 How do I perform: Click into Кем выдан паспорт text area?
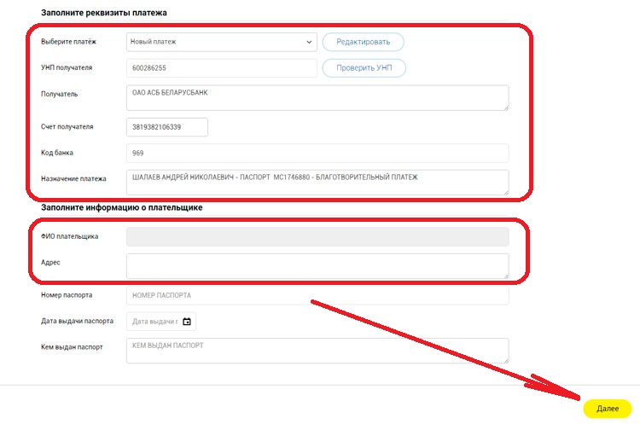[316, 350]
